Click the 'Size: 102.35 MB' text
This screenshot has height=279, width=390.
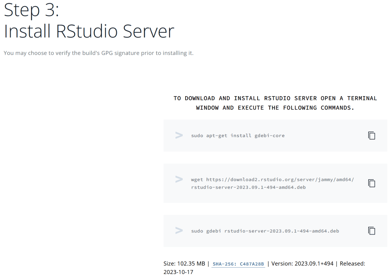(184, 264)
